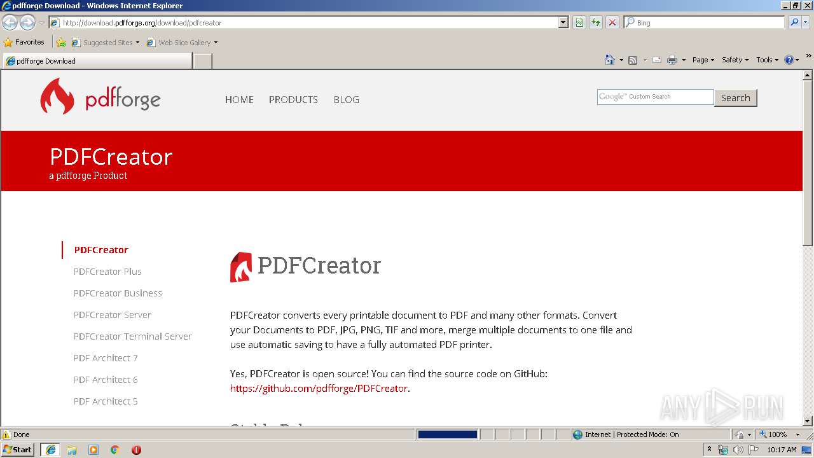Image resolution: width=814 pixels, height=458 pixels.
Task: Open PDF Architect 6 in sidebar
Action: point(106,380)
